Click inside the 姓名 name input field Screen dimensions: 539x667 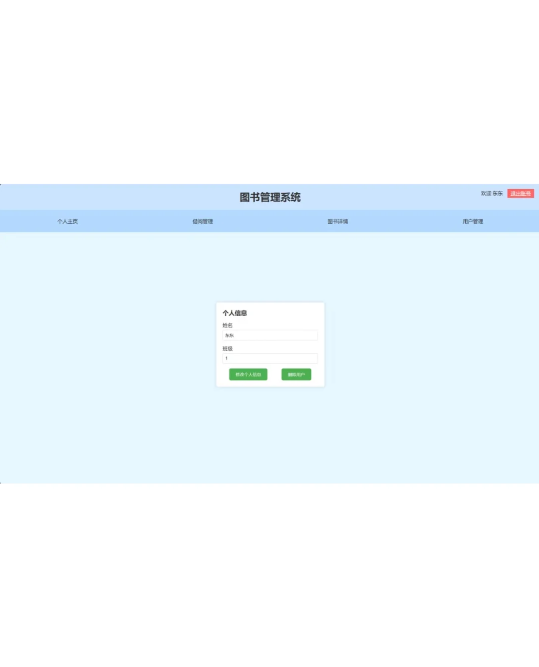point(269,335)
